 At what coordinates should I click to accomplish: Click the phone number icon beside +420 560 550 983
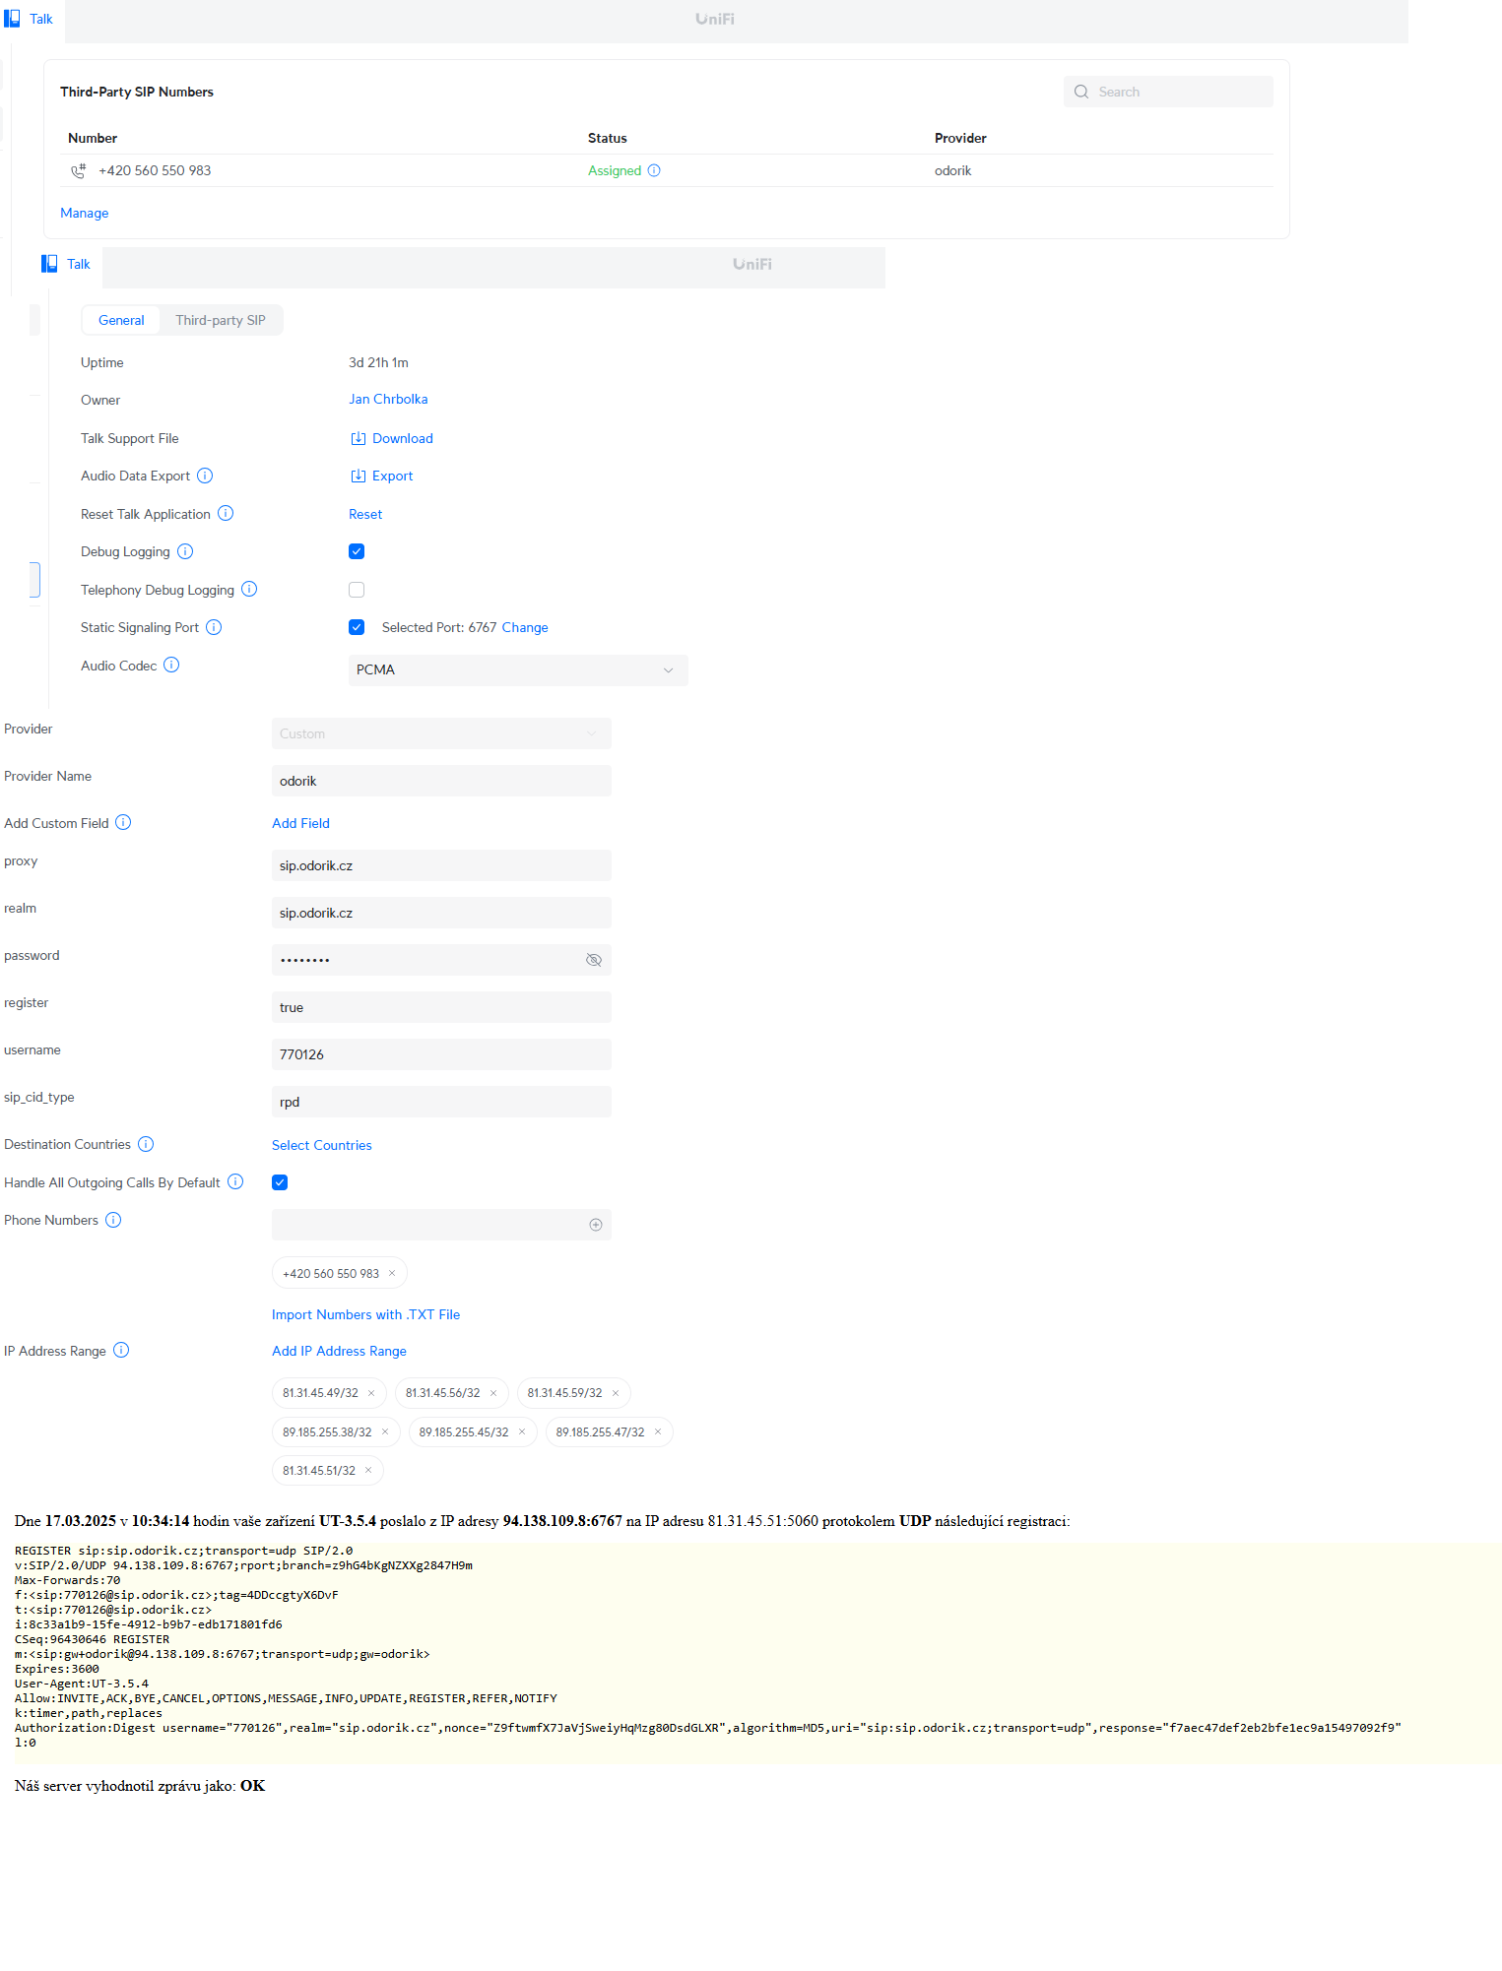(79, 170)
